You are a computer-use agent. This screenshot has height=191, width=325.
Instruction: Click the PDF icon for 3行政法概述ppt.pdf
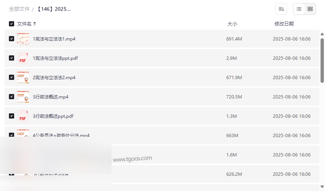pyautogui.click(x=23, y=116)
